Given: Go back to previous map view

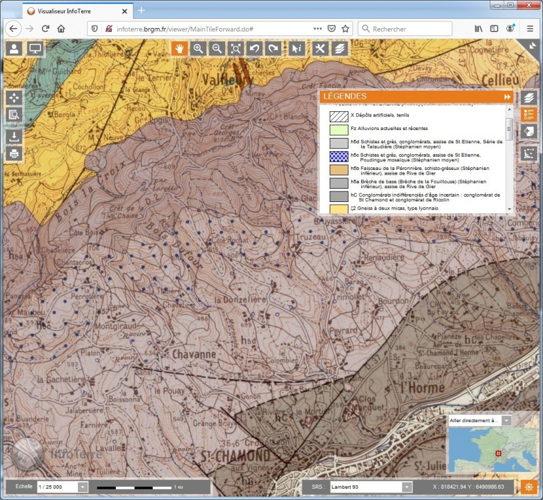Looking at the screenshot, I should 254,49.
